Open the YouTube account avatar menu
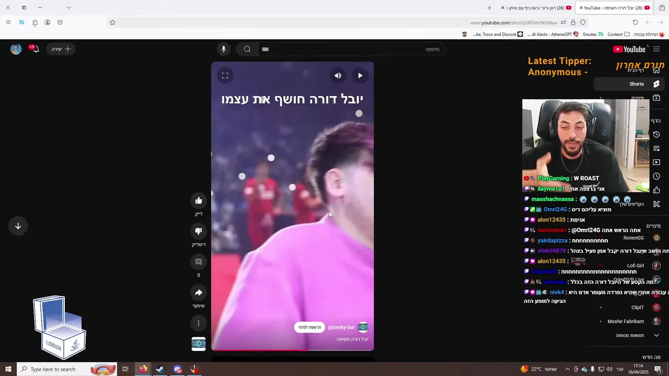The width and height of the screenshot is (669, 376). click(x=16, y=49)
